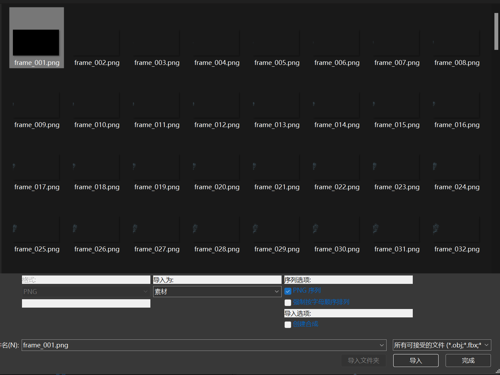500x375 pixels.
Task: Click the vertical scrollbar thumb of file list
Action: tap(496, 31)
